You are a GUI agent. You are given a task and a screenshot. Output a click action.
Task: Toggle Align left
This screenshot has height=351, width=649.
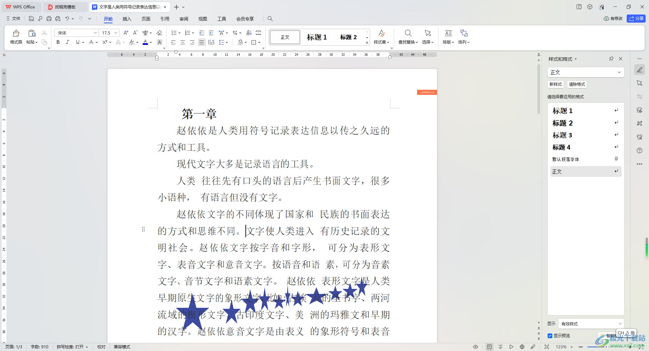(x=173, y=42)
